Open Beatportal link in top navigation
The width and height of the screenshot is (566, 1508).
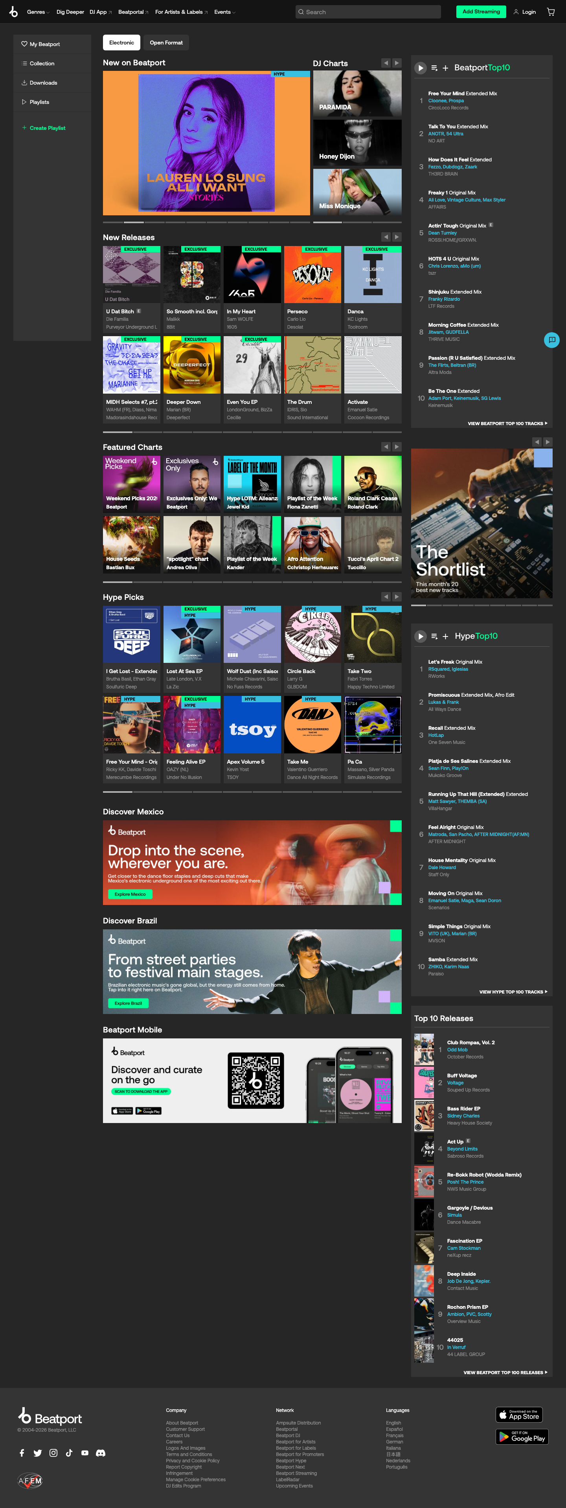coord(133,12)
